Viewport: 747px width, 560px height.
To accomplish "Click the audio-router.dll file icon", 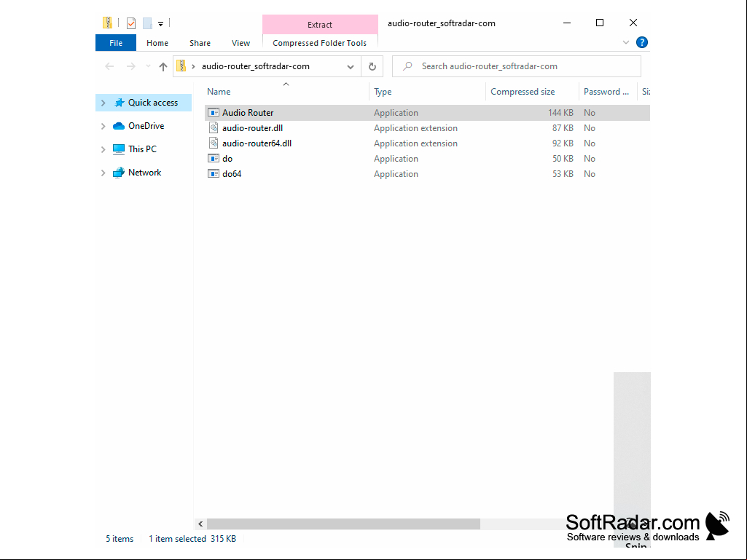I will tap(214, 128).
